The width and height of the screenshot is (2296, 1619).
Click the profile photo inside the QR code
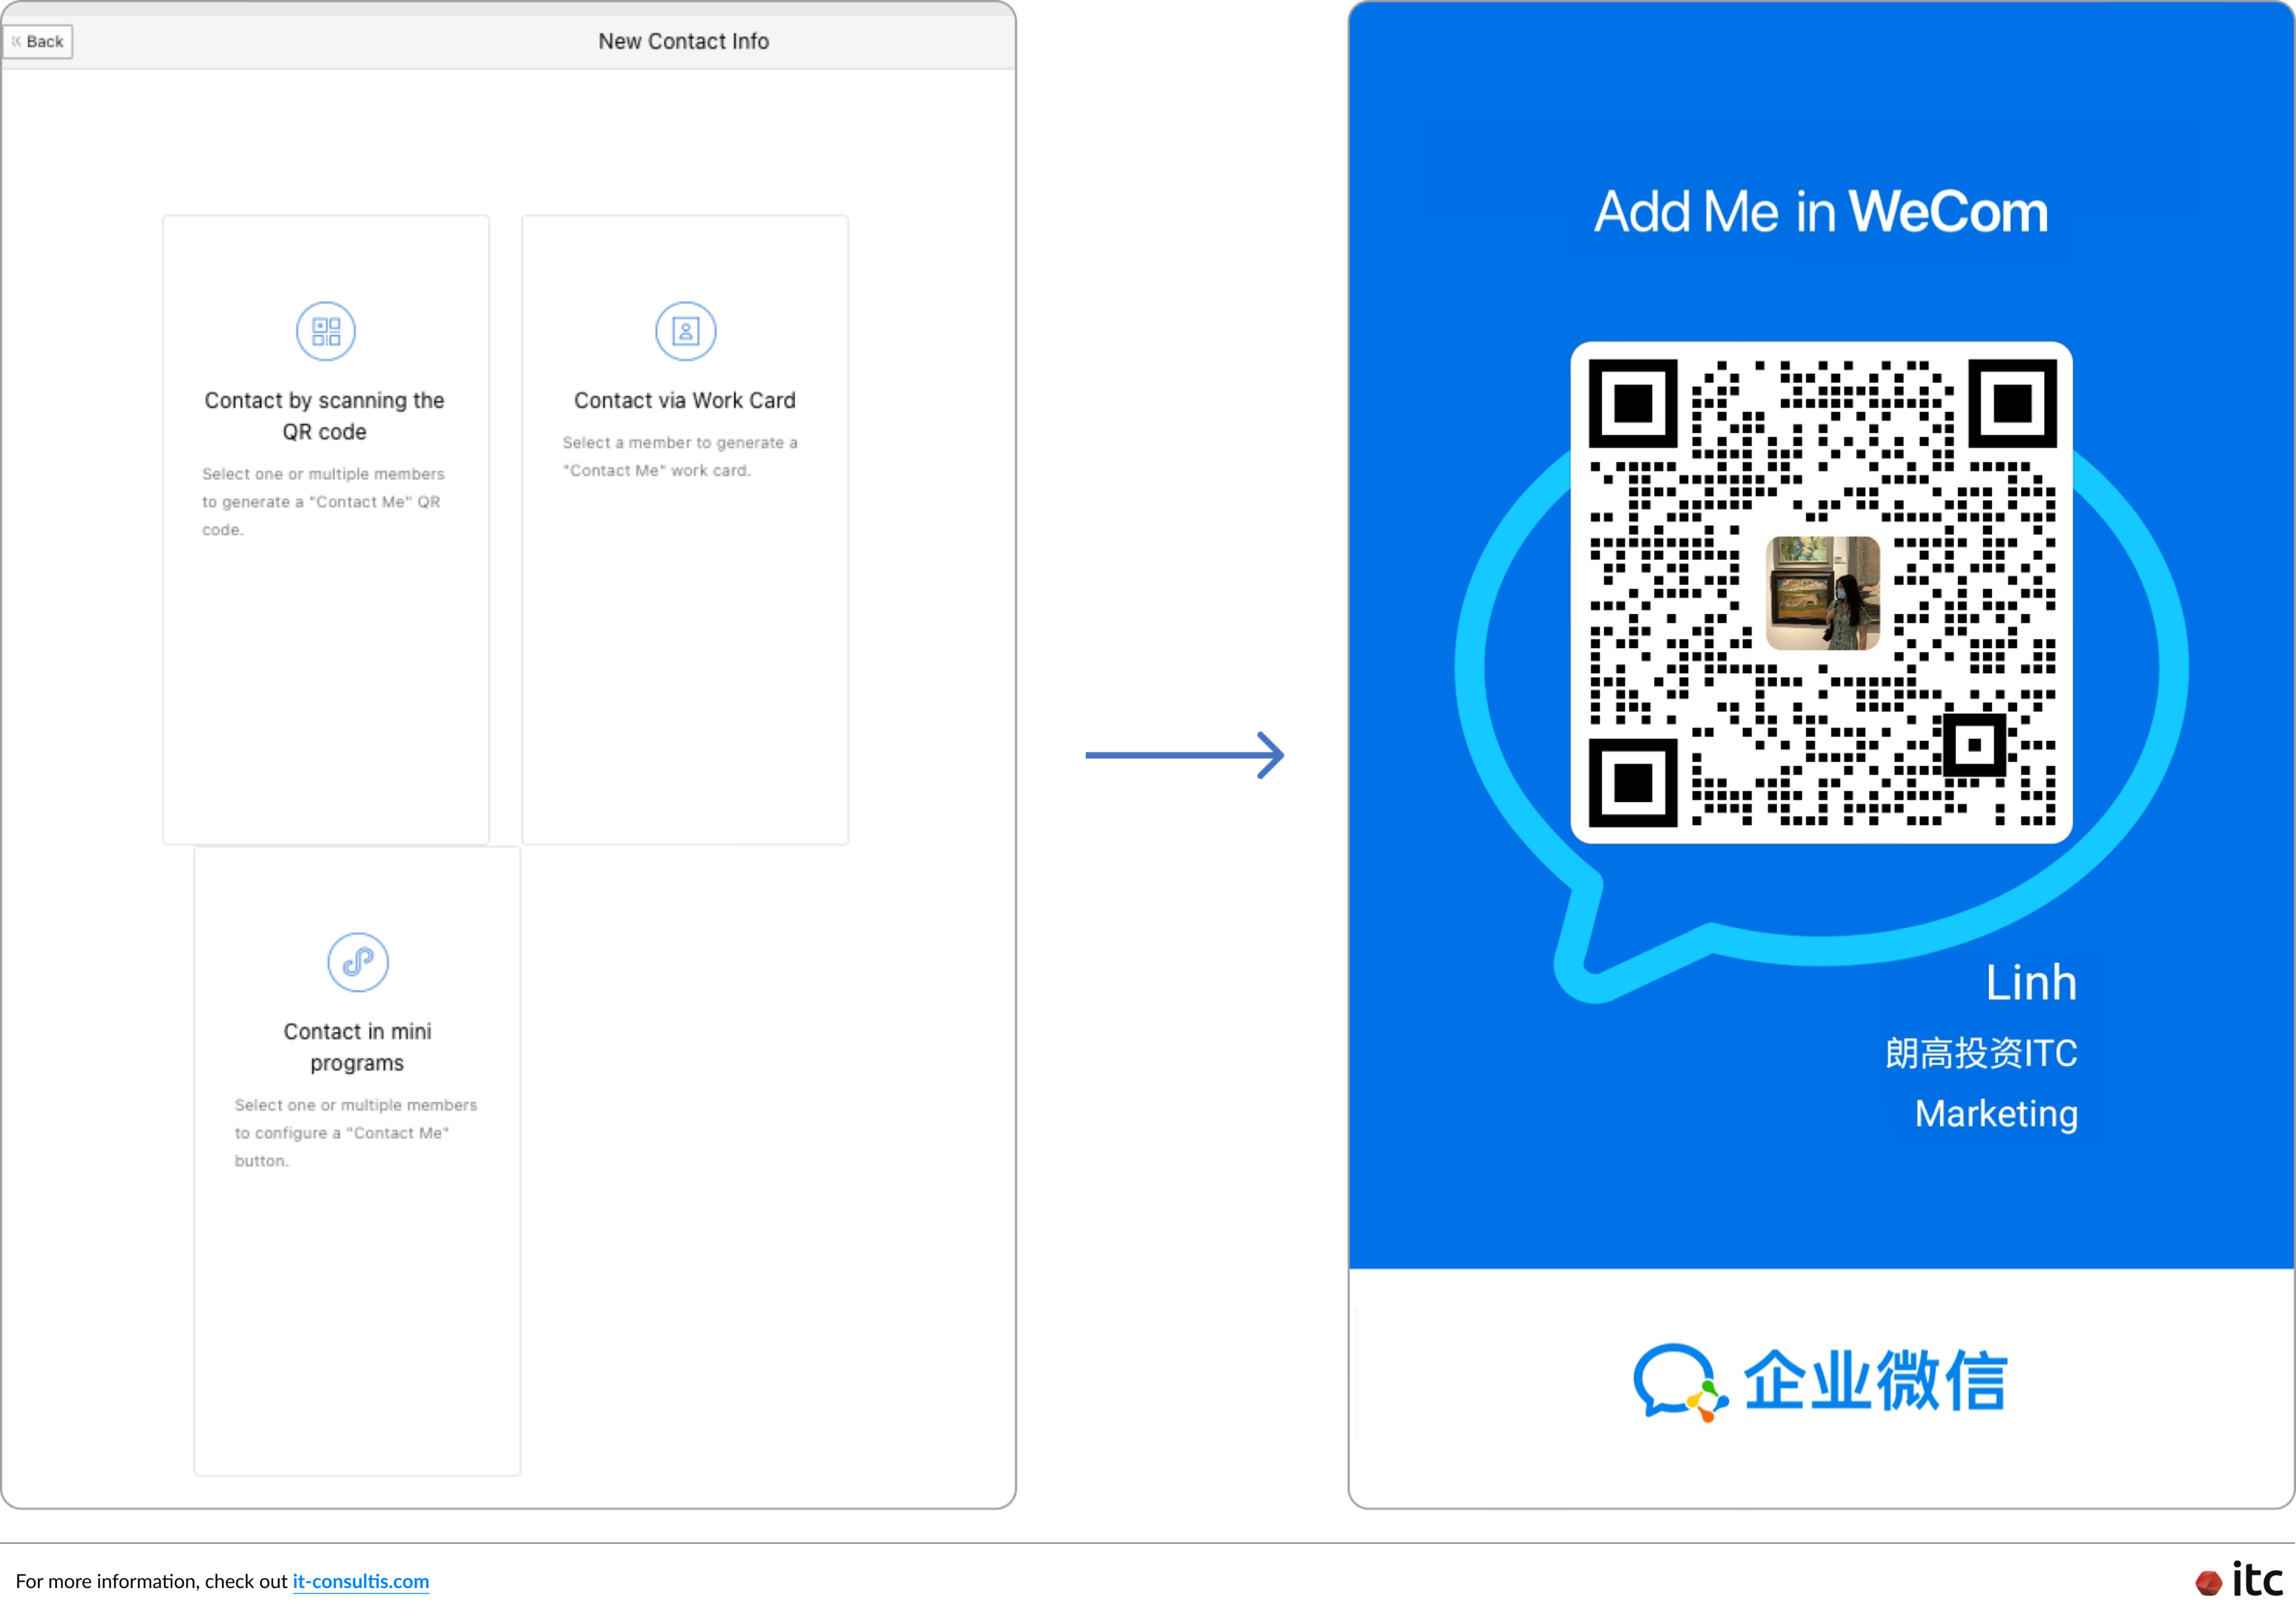(x=1822, y=593)
